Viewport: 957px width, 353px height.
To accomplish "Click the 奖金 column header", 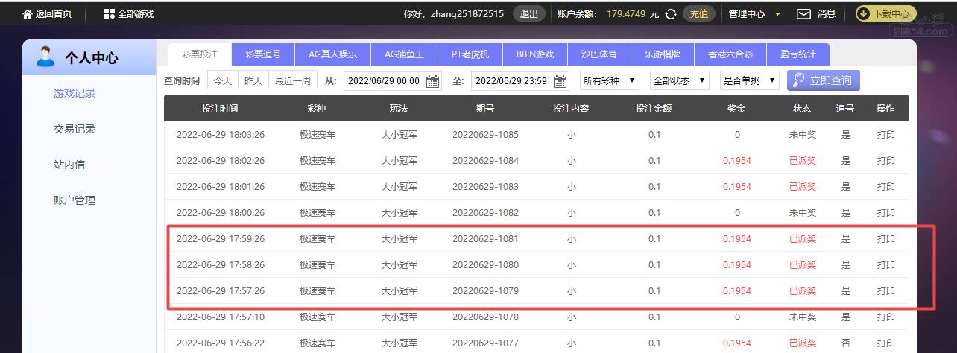I will pyautogui.click(x=736, y=109).
